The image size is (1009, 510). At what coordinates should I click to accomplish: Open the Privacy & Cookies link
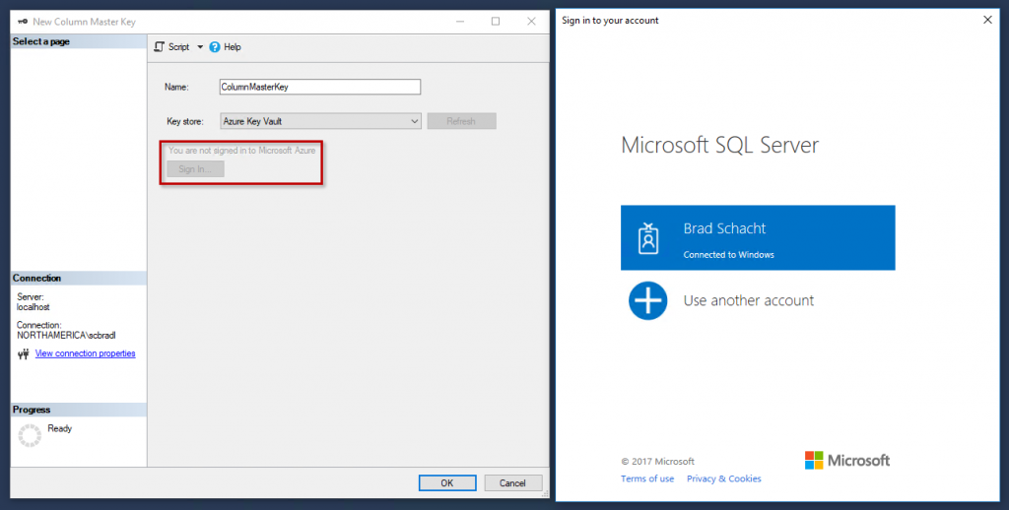[723, 478]
